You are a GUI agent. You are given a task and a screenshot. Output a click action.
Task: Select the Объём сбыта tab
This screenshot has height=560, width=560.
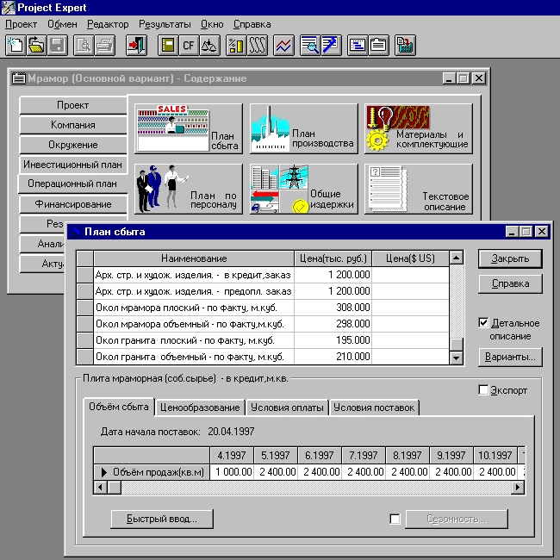[119, 407]
